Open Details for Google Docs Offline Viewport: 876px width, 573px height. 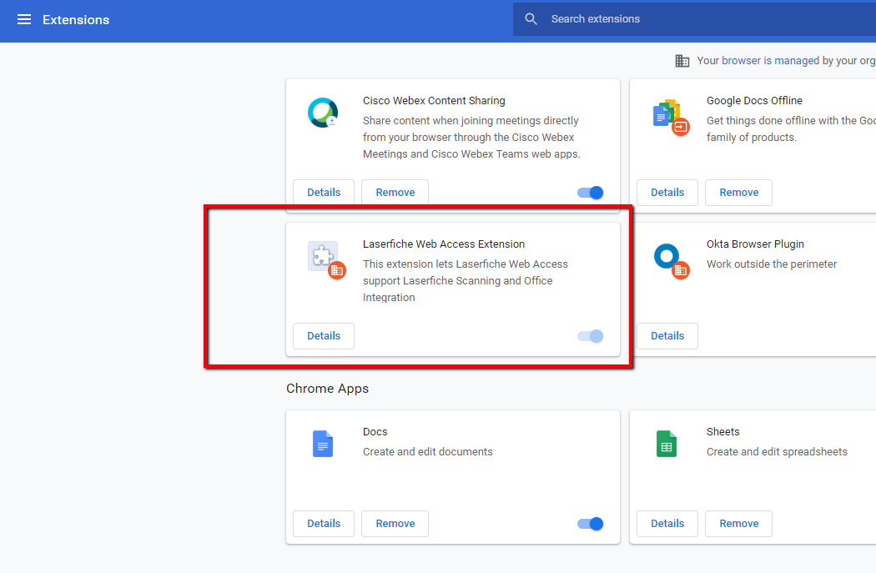point(667,192)
